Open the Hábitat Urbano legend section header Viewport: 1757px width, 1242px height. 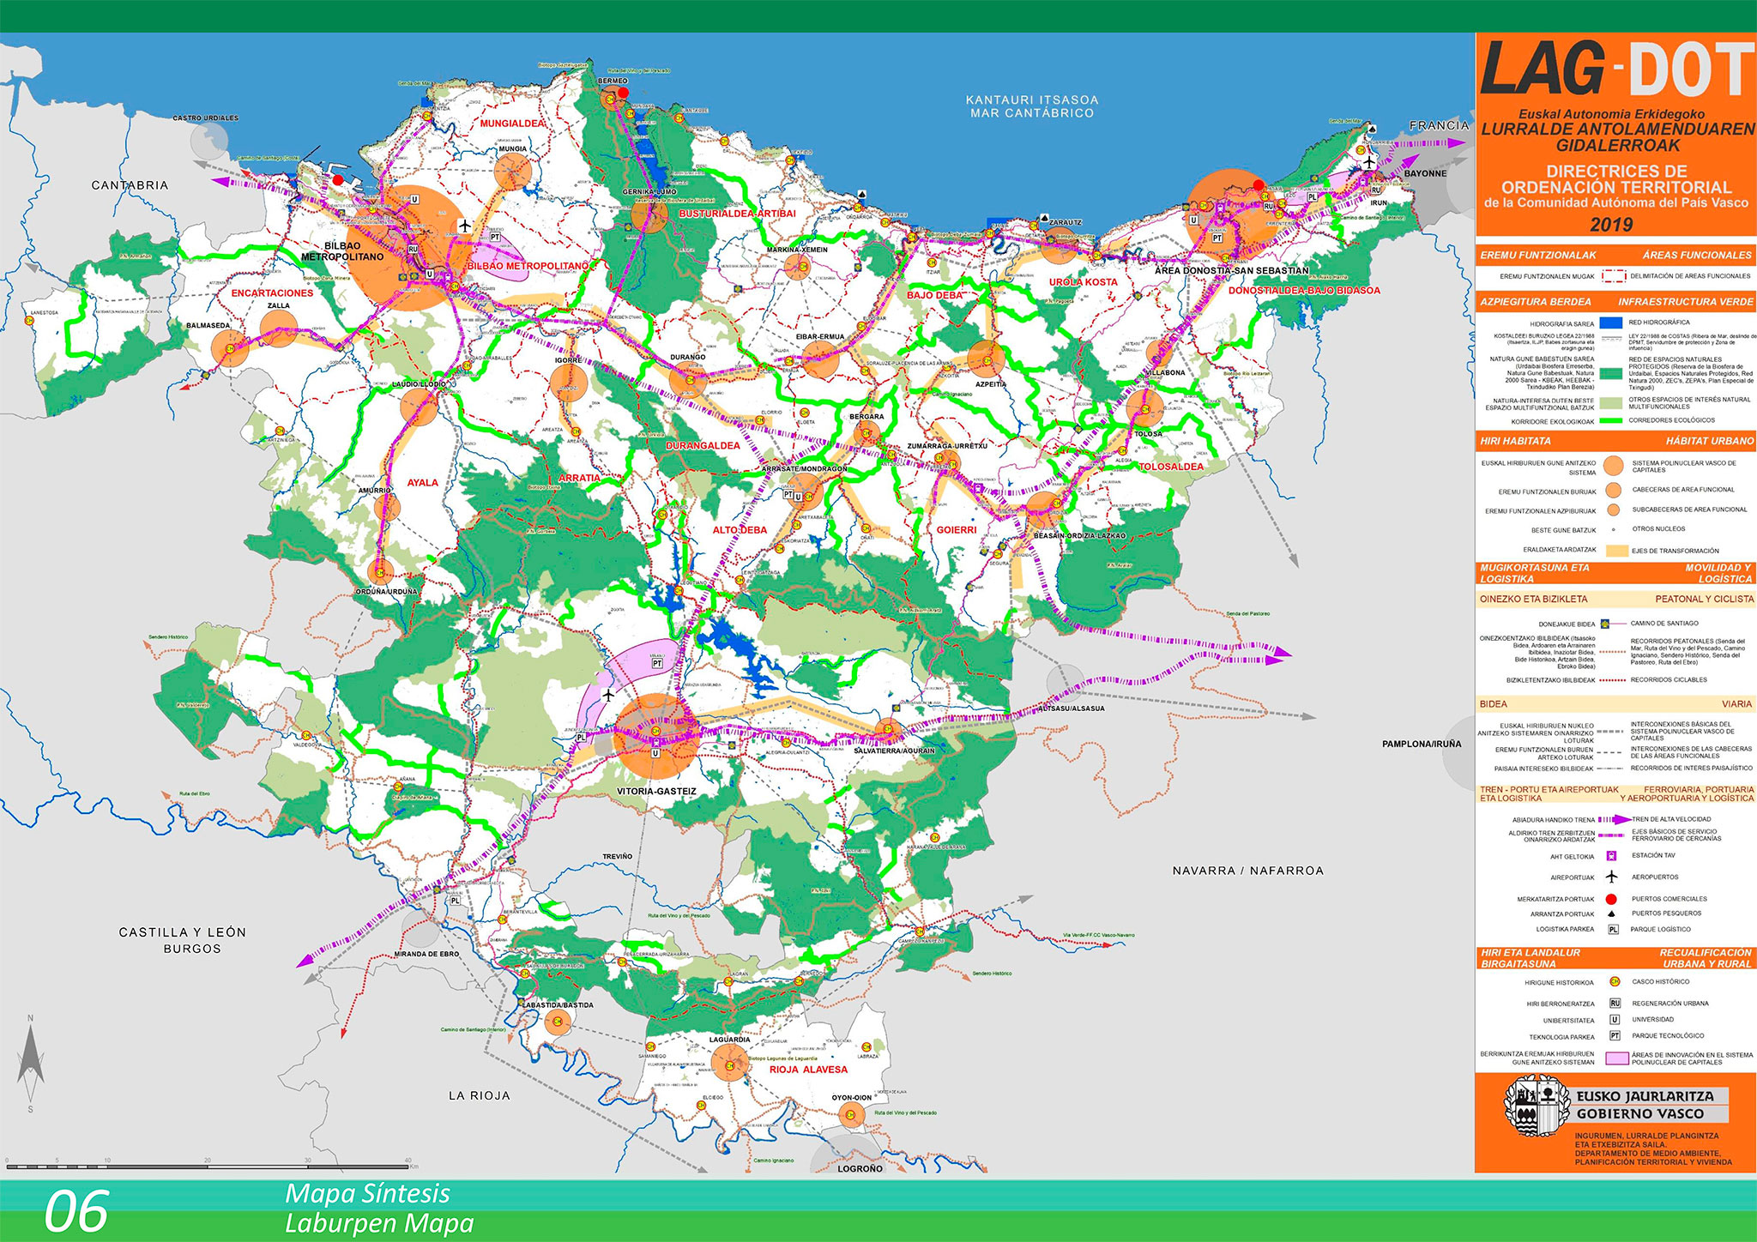pos(1615,441)
